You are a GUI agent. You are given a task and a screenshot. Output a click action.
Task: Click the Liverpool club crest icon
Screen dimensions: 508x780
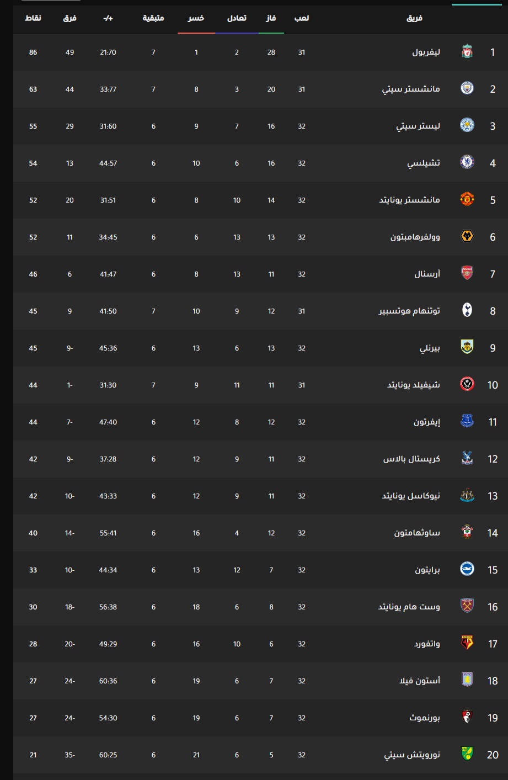pyautogui.click(x=467, y=52)
